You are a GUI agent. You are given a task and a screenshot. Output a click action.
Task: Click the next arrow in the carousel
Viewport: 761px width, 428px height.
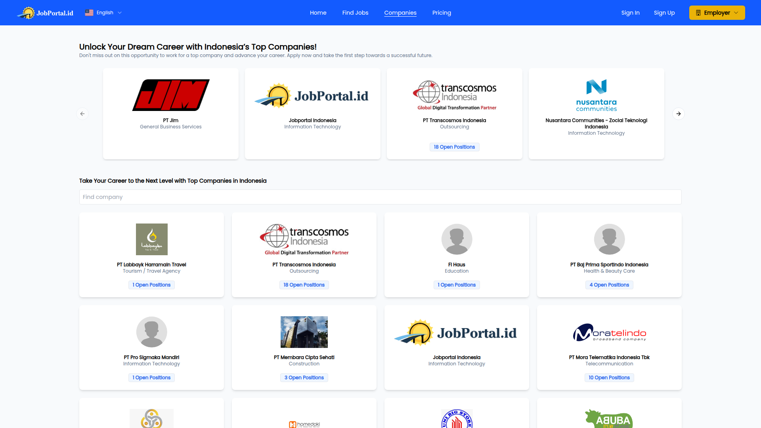click(679, 114)
